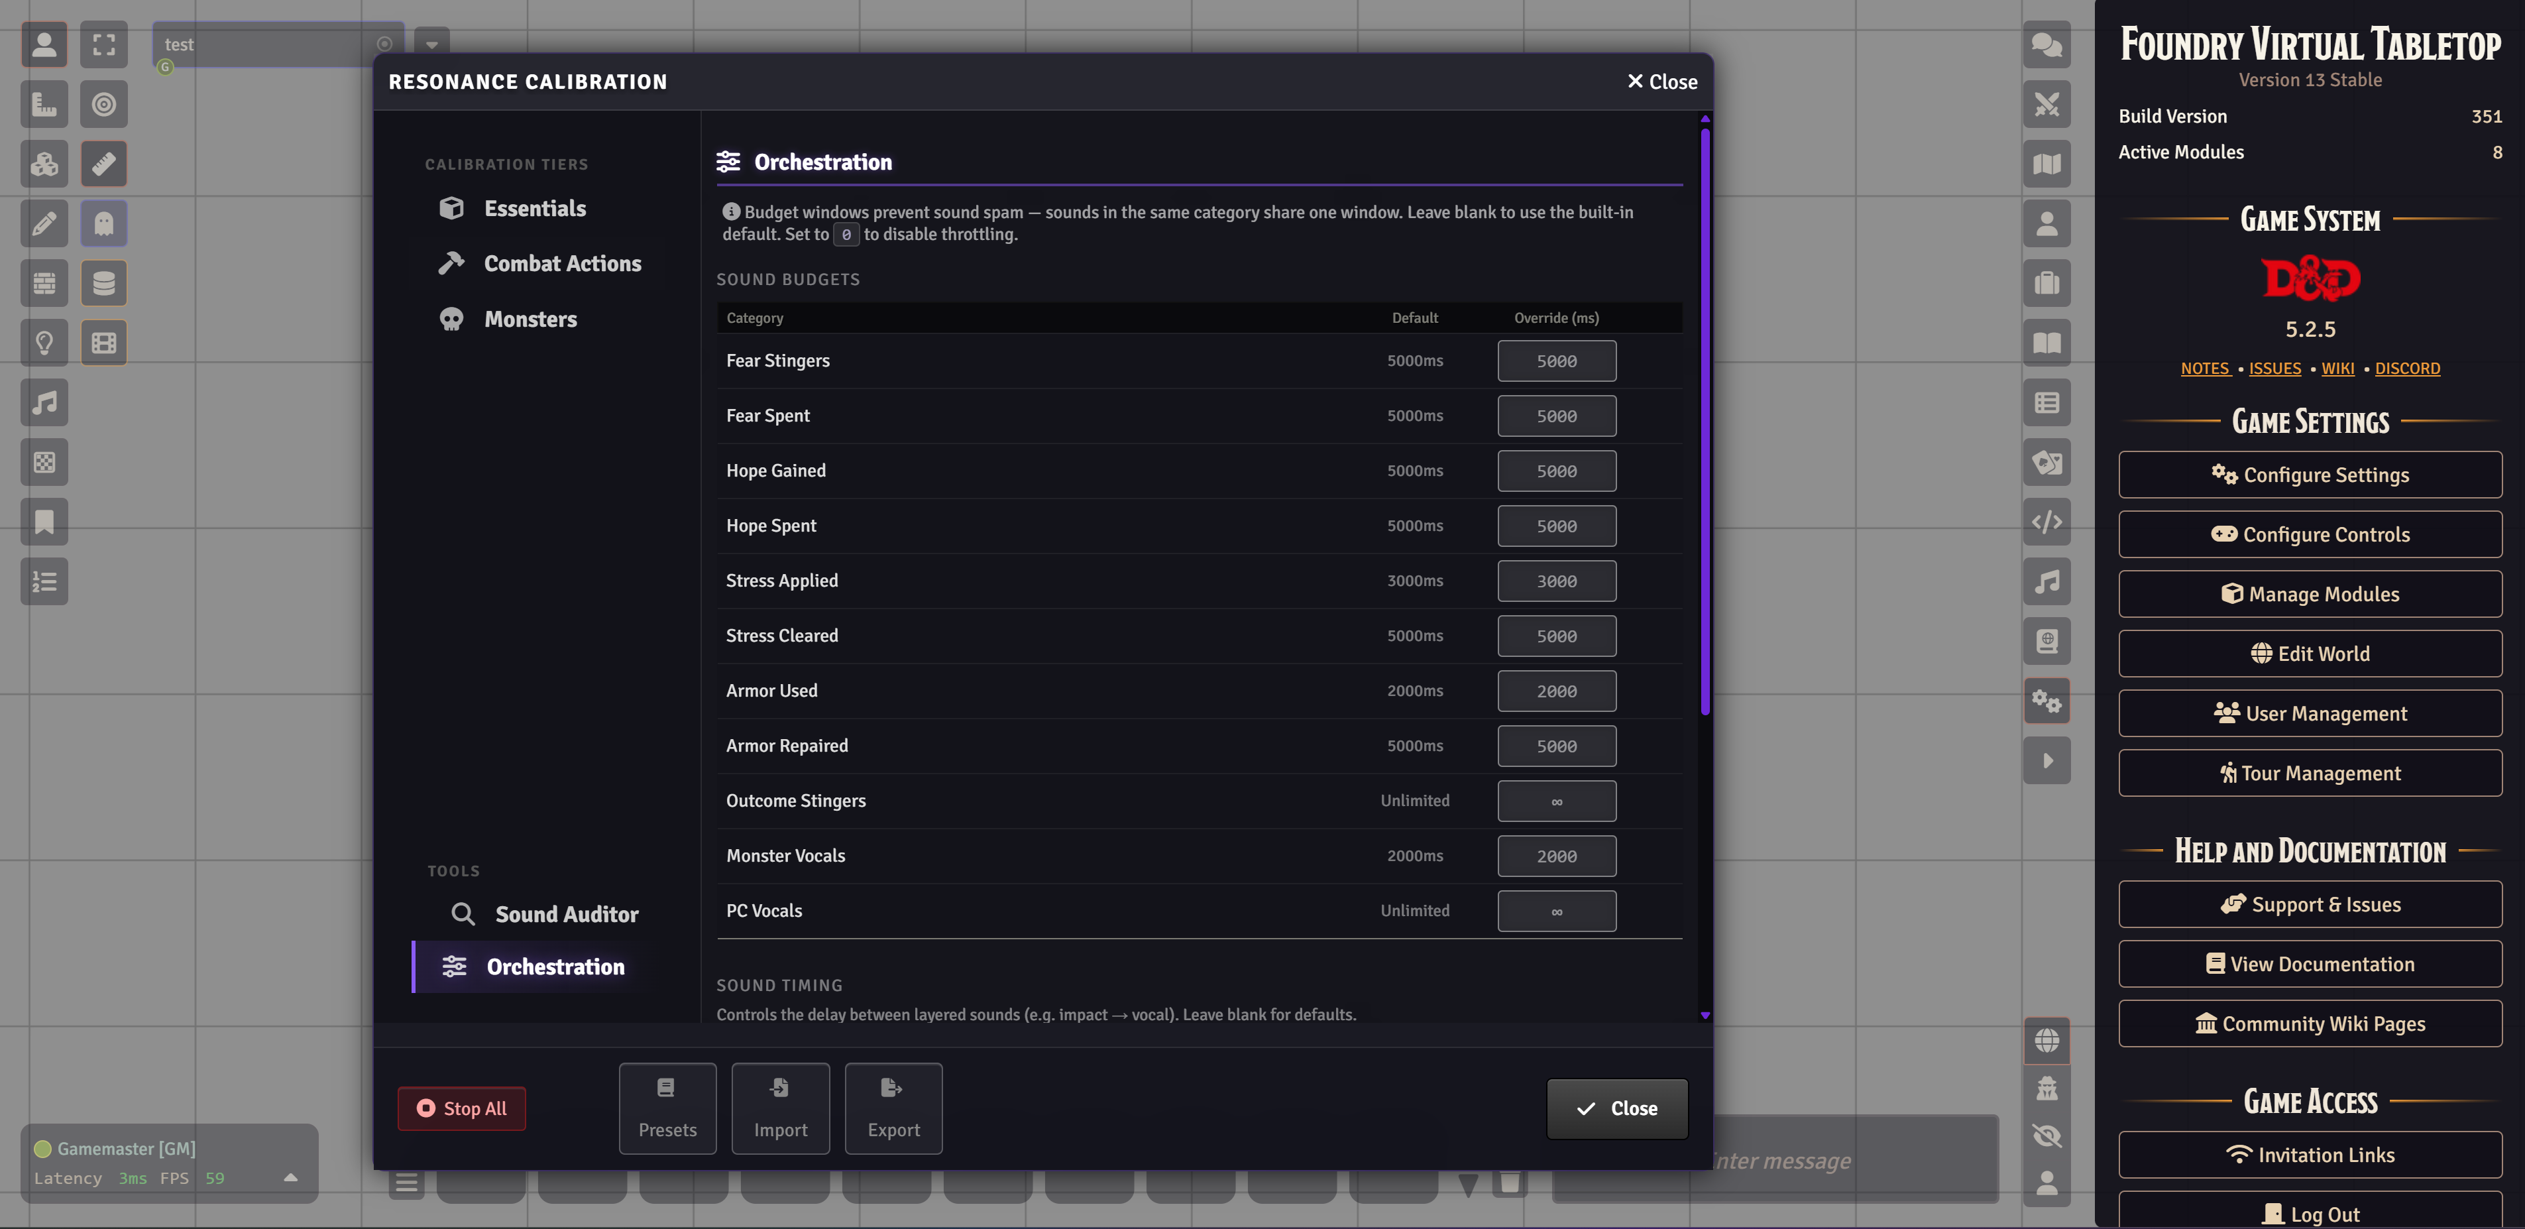The height and width of the screenshot is (1229, 2525).
Task: Expand the scene navigation dropdown arrow
Action: click(431, 45)
